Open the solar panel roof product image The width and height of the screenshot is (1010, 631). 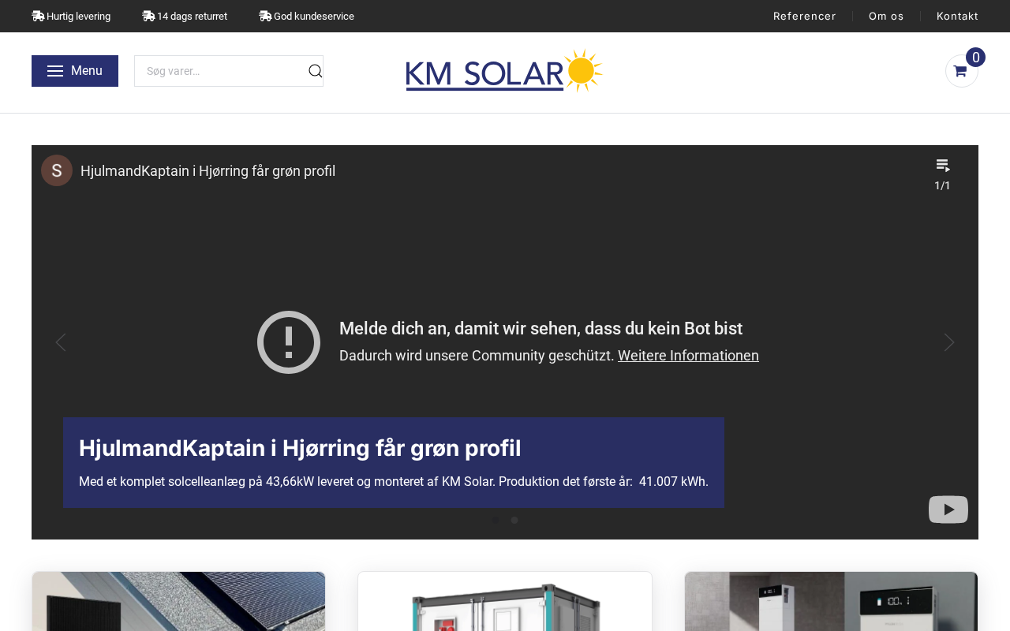[178, 601]
